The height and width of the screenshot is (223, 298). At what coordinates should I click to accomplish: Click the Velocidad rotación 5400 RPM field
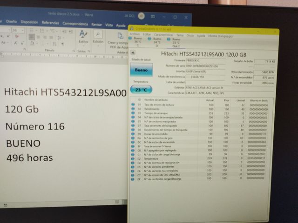coord(264,72)
